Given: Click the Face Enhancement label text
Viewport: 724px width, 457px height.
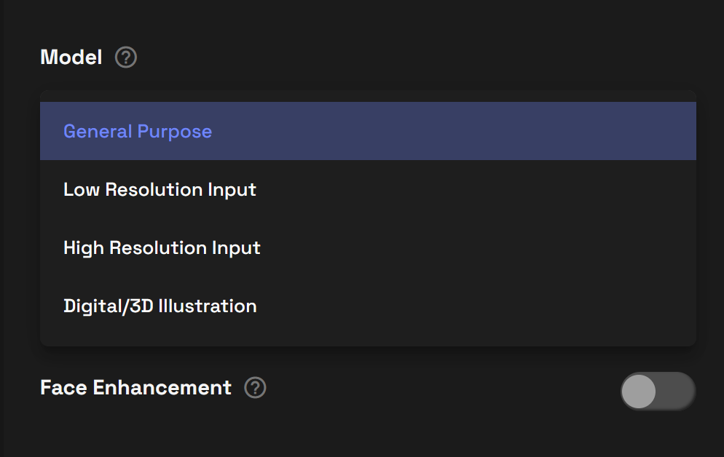Looking at the screenshot, I should tap(135, 387).
